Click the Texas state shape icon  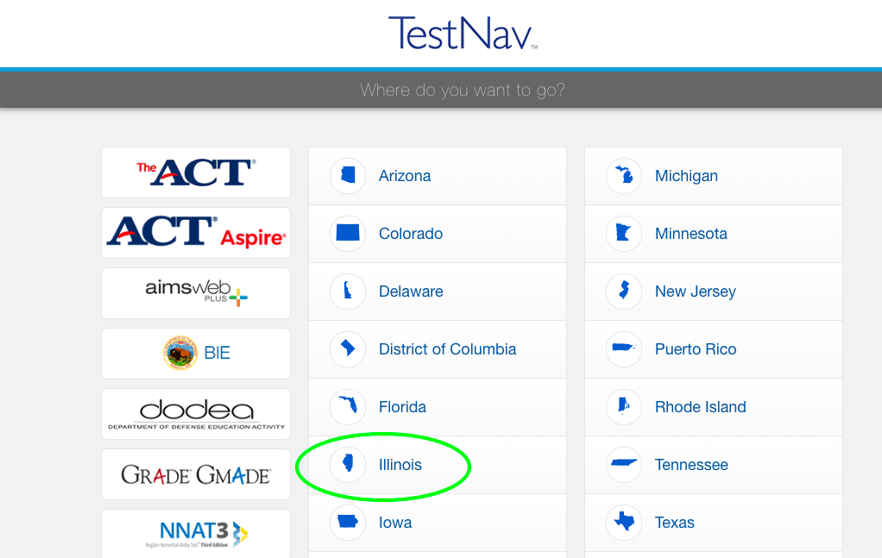point(624,522)
